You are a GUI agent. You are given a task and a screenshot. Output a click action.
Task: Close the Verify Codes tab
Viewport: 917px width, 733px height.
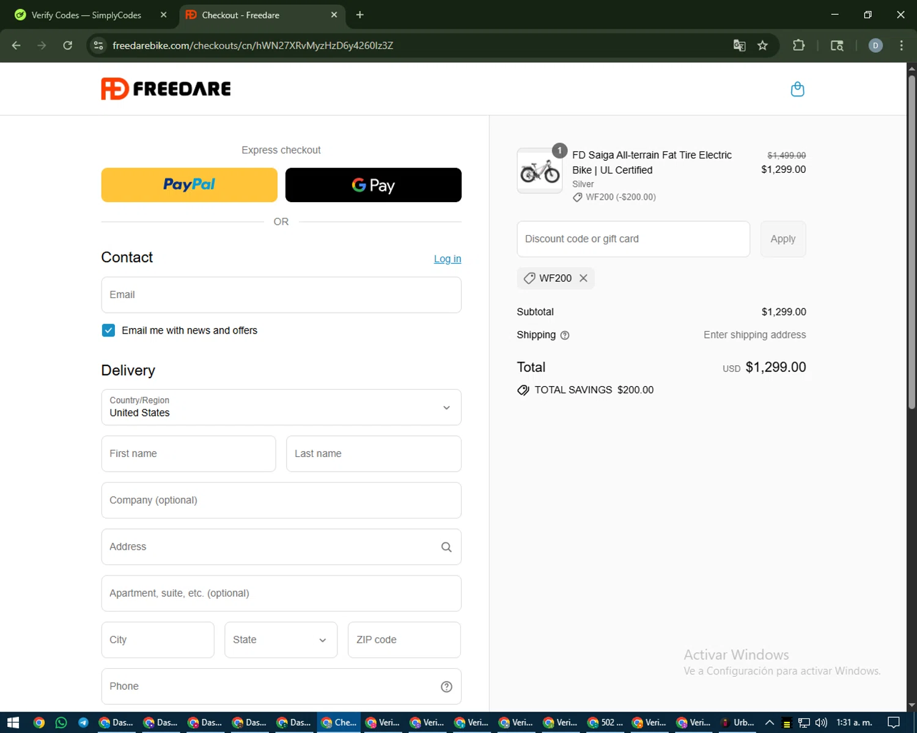(x=163, y=15)
